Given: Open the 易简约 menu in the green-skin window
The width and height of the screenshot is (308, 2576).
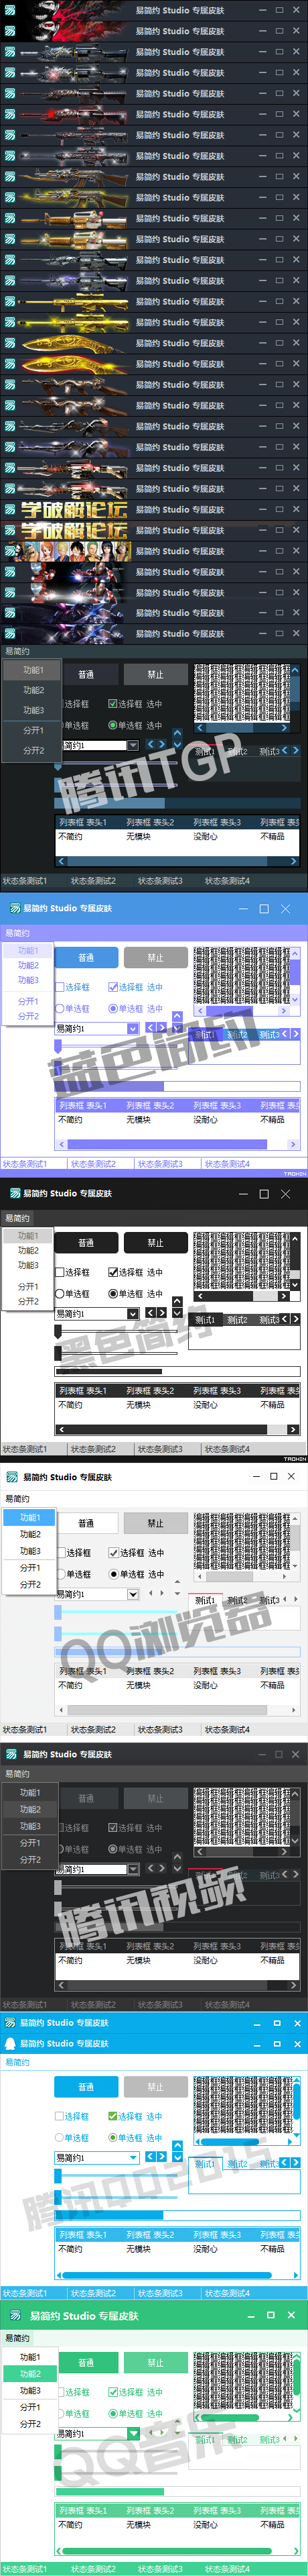Looking at the screenshot, I should pos(17,2338).
